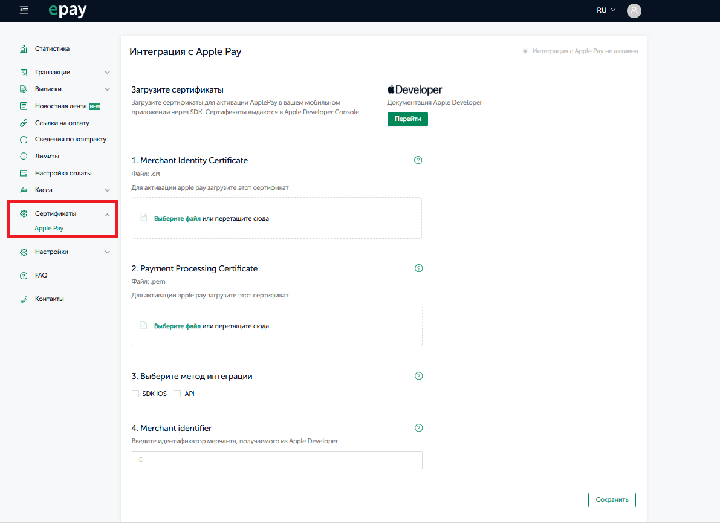Click the NEW badge beside Новостная лента
The height and width of the screenshot is (523, 720).
tap(94, 106)
